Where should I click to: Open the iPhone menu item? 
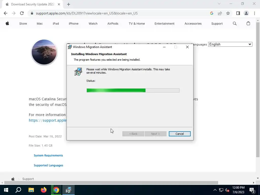pyautogui.click(x=73, y=24)
